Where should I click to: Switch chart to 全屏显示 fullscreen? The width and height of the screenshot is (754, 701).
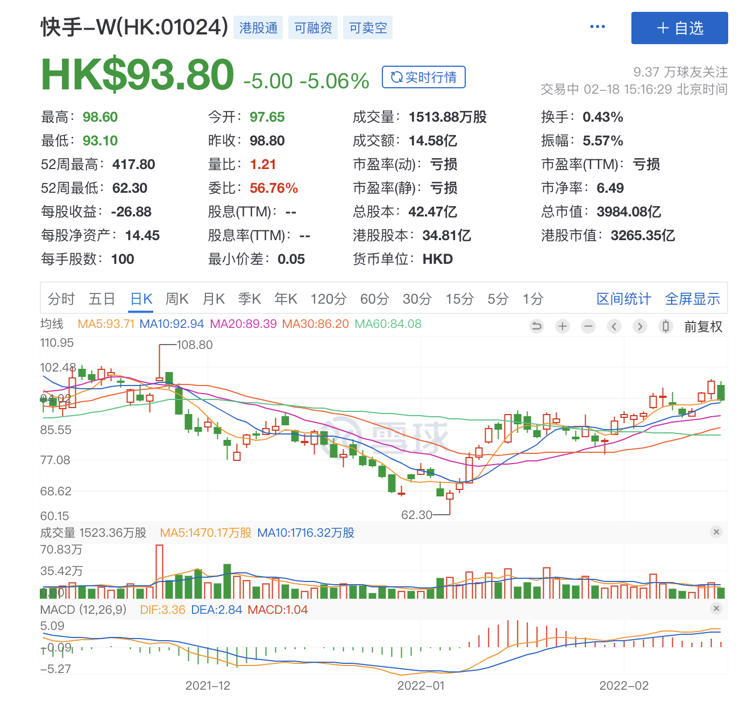693,299
